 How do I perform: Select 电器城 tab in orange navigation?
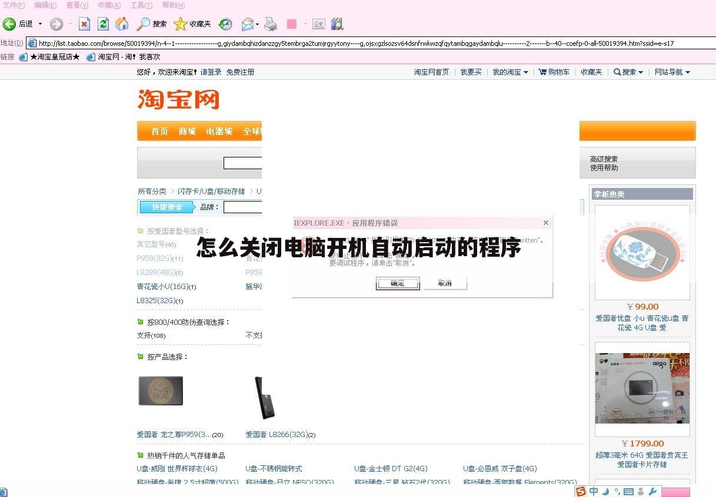pyautogui.click(x=219, y=131)
